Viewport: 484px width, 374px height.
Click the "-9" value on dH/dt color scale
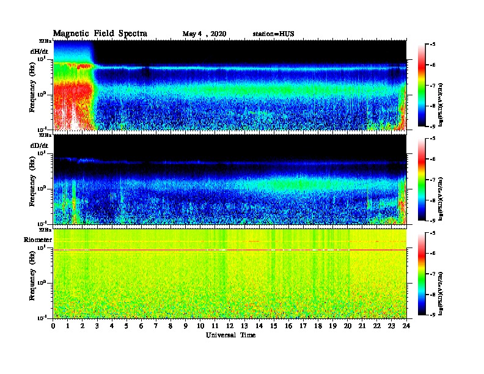pos(433,127)
